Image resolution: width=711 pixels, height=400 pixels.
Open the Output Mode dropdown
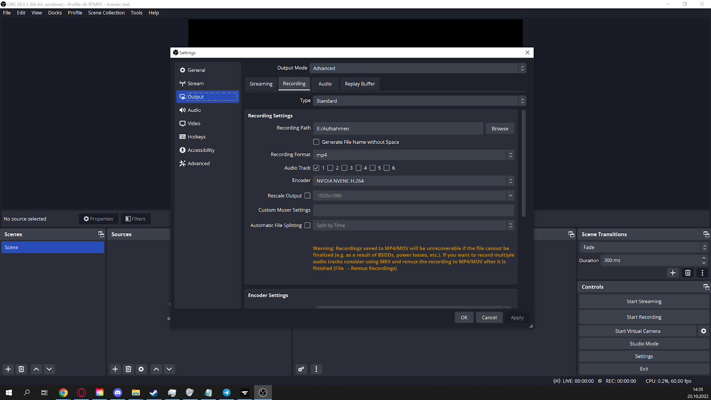tap(418, 68)
